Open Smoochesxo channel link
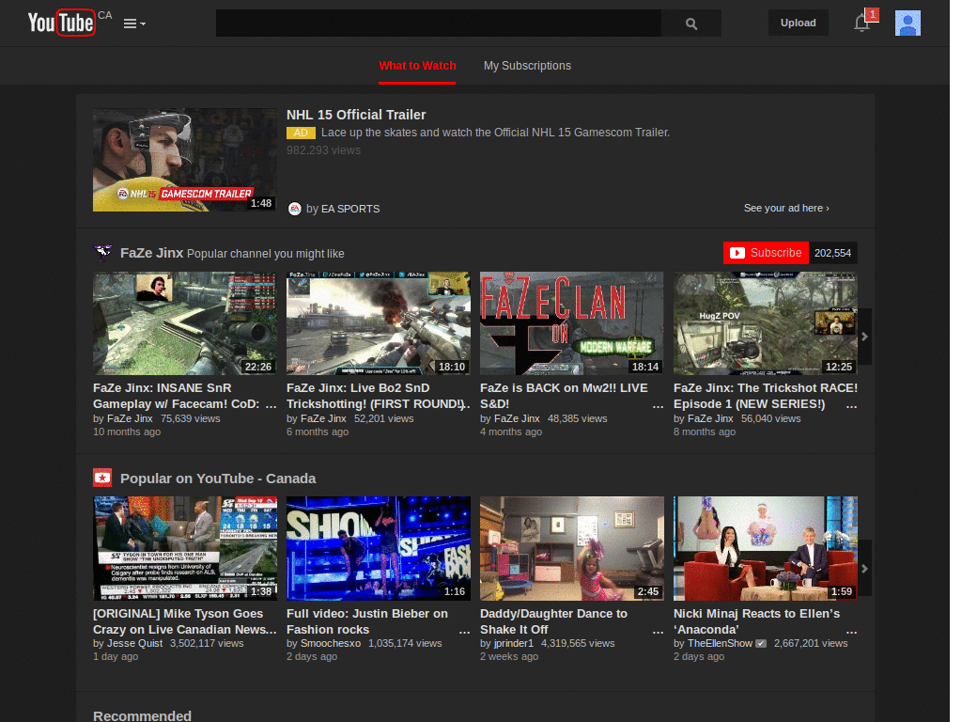 (x=330, y=643)
